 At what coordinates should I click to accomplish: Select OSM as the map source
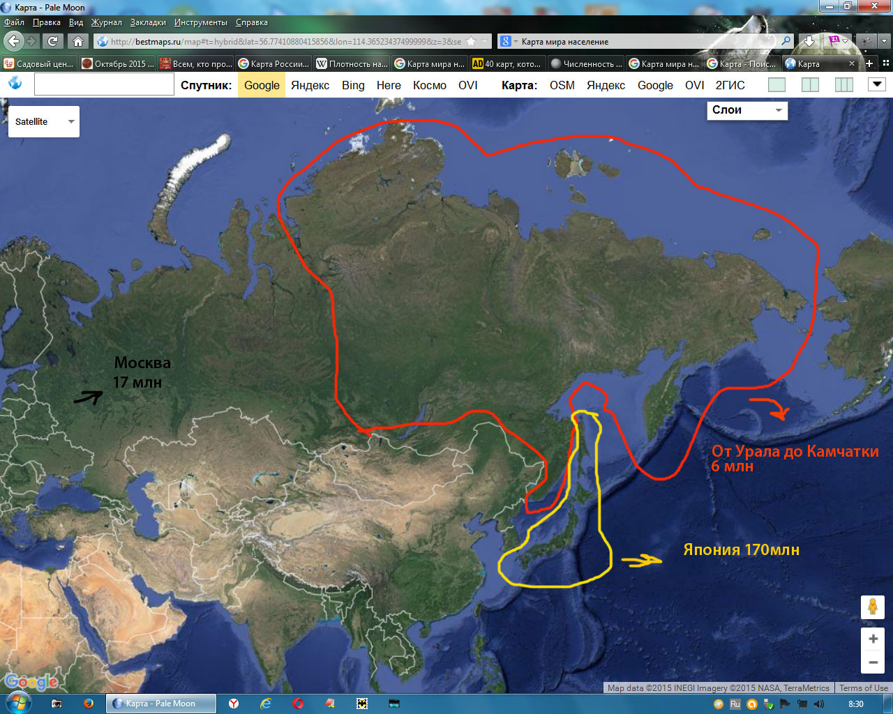562,85
